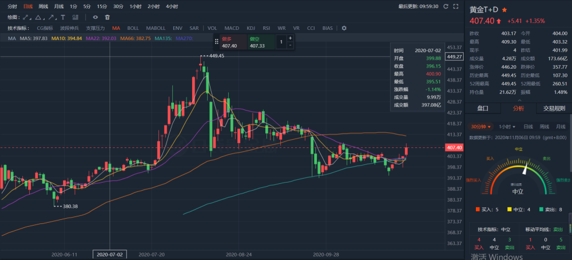Select the arrow drawing tool
Image resolution: width=572 pixels, height=260 pixels.
(x=52, y=17)
